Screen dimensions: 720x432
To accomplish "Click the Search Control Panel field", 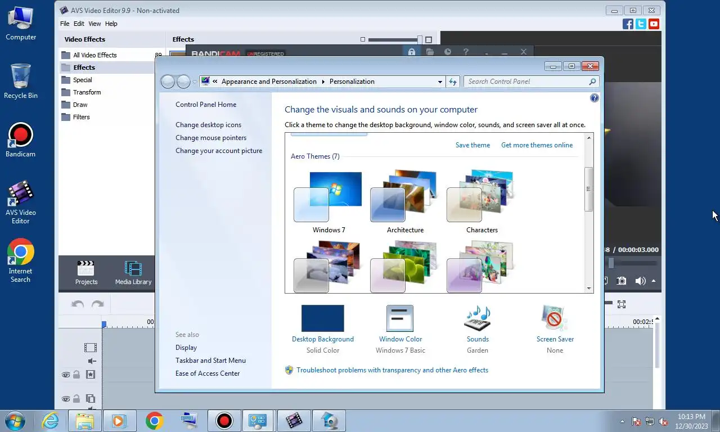I will 531,82.
